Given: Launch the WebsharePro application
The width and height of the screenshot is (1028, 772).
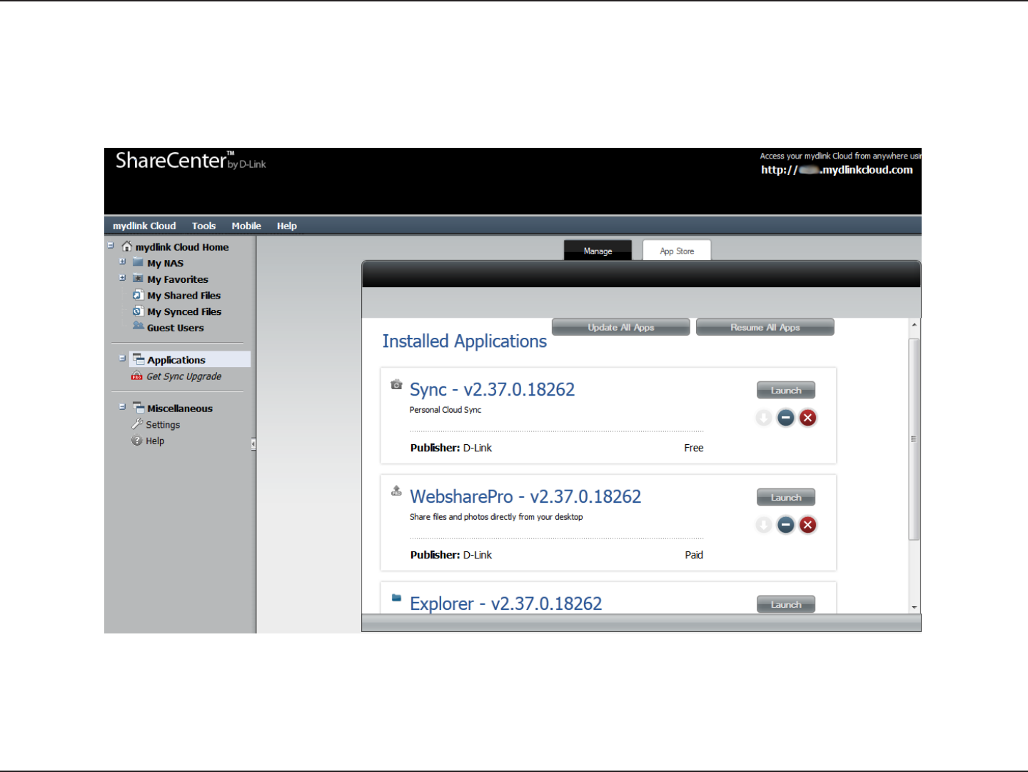Looking at the screenshot, I should point(786,497).
